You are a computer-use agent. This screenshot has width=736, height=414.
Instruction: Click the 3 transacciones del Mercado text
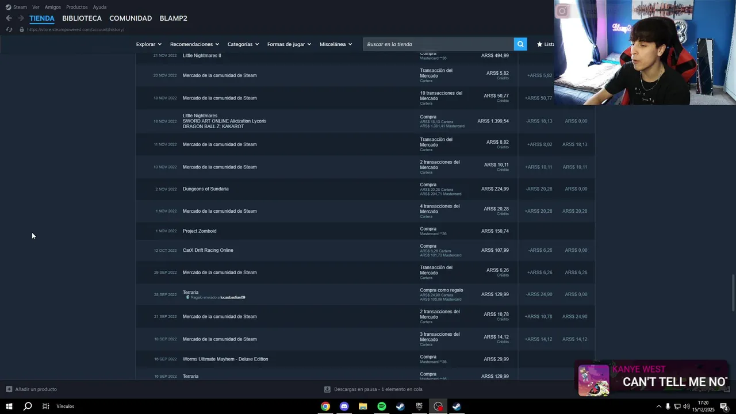click(x=440, y=337)
